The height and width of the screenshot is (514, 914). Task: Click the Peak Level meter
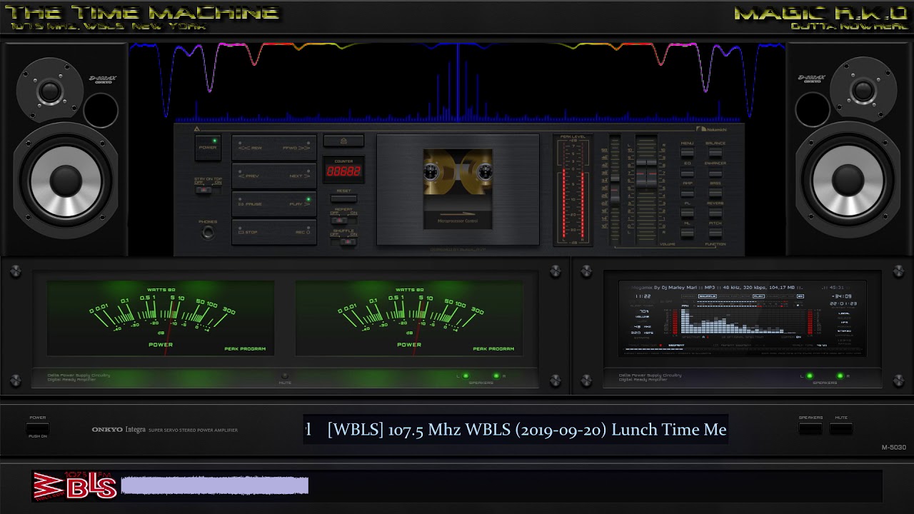(x=573, y=189)
